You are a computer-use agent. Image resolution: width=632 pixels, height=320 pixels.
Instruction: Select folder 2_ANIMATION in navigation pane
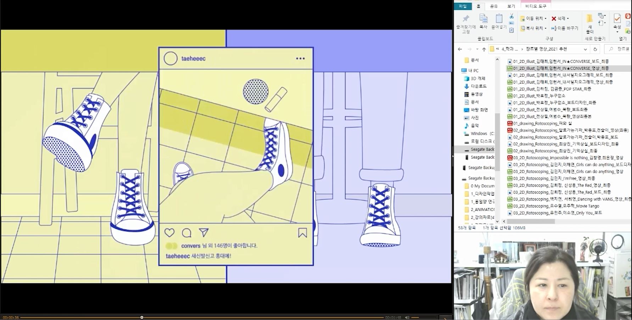coord(479,209)
